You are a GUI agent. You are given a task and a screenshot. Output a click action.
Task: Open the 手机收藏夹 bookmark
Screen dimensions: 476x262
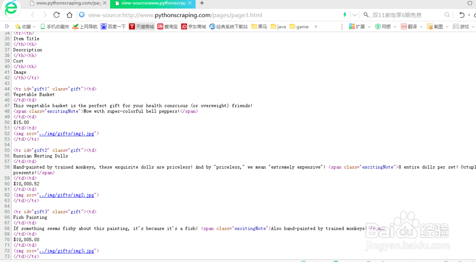55,27
